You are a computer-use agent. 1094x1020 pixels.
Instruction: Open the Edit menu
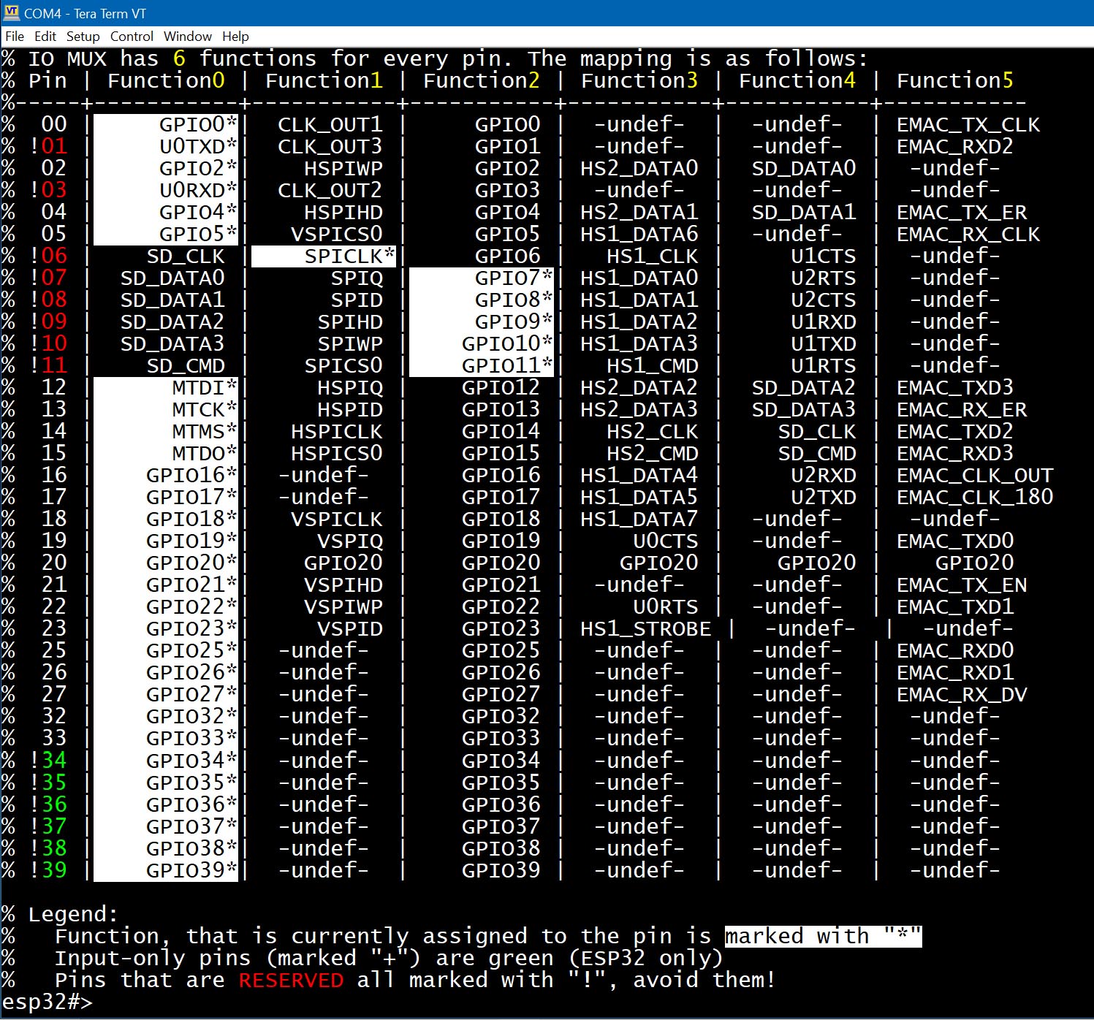coord(45,37)
